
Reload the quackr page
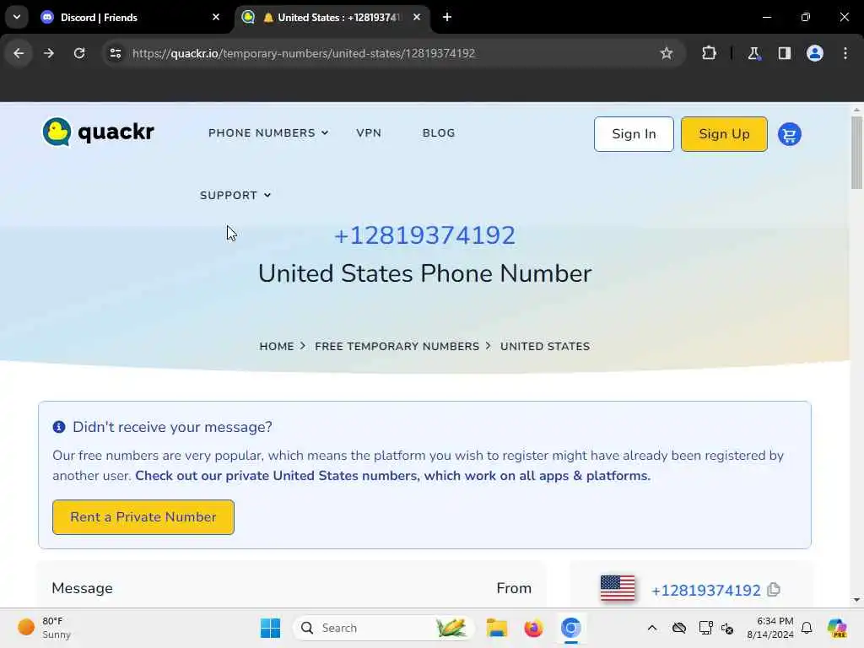(x=79, y=53)
